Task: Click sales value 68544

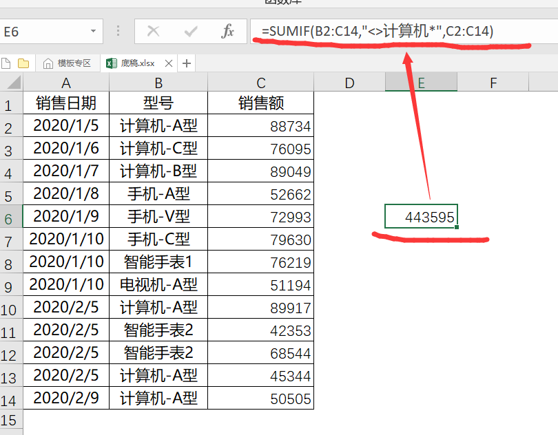Action: [x=261, y=353]
